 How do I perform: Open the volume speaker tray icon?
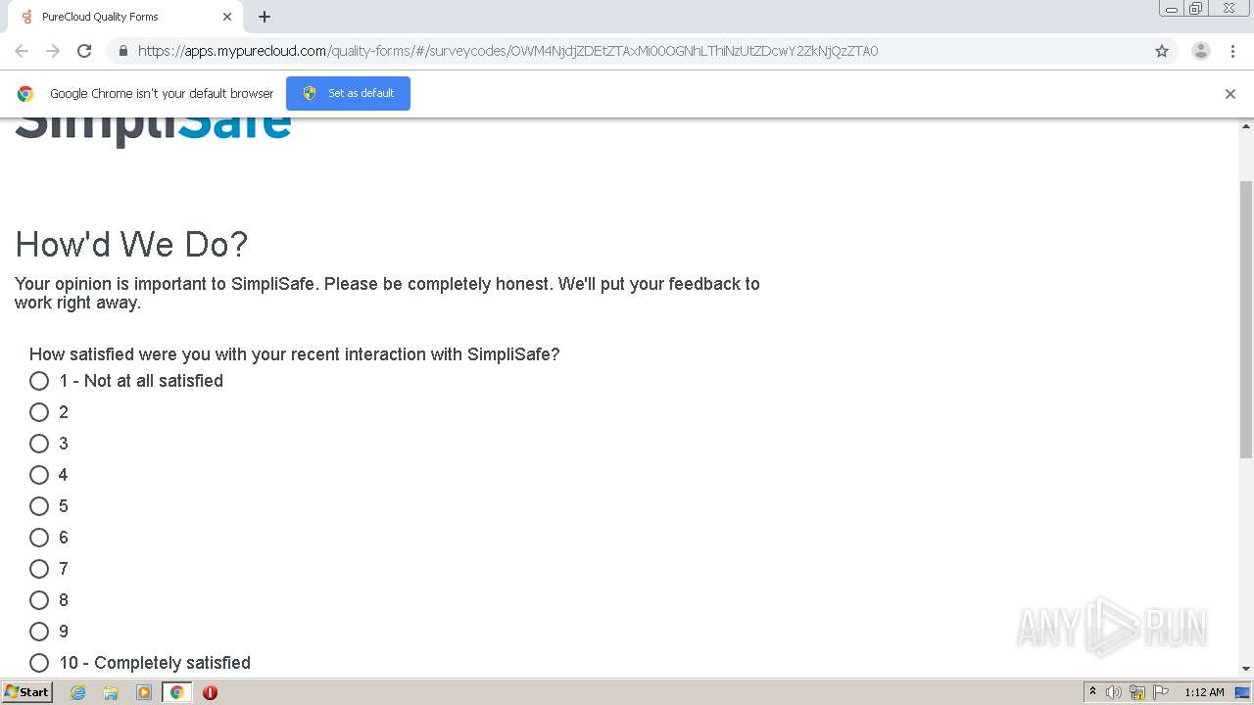click(x=1114, y=692)
